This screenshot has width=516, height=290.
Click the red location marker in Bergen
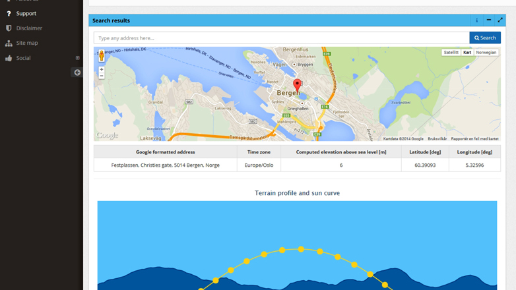[297, 85]
